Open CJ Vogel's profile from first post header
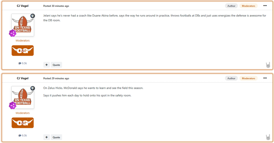Image resolution: width=274 pixels, height=143 pixels. (x=22, y=6)
